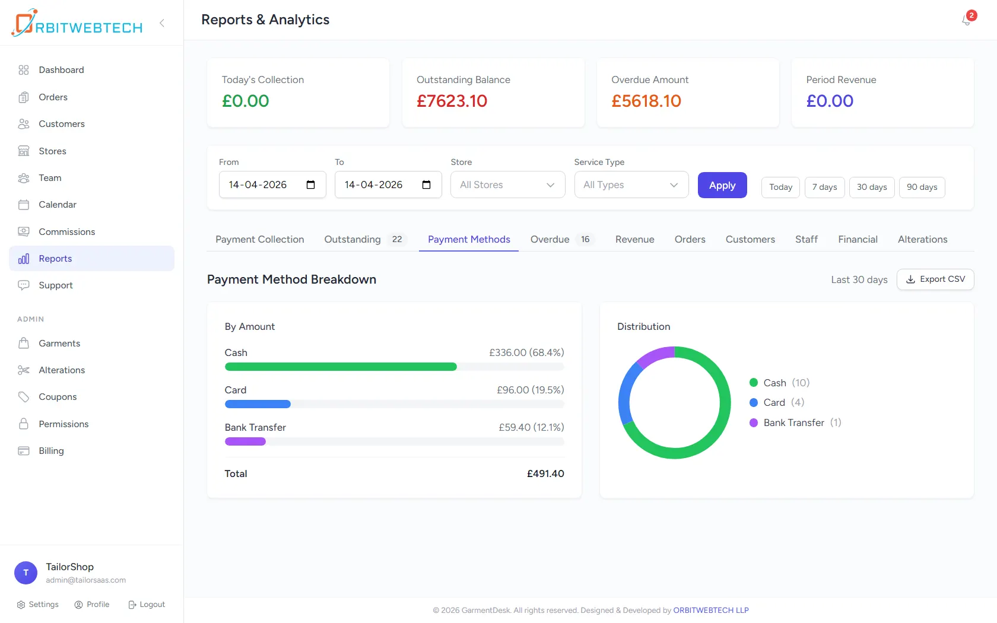Click the Orders clipboard icon

coord(24,97)
